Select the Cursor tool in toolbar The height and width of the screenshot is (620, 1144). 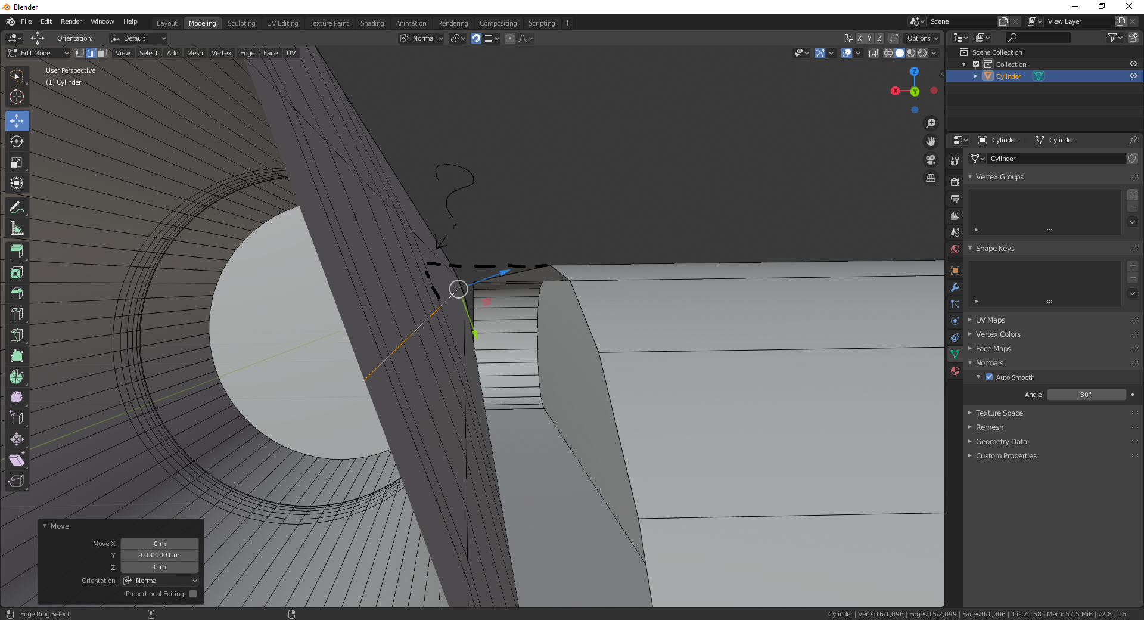17,97
